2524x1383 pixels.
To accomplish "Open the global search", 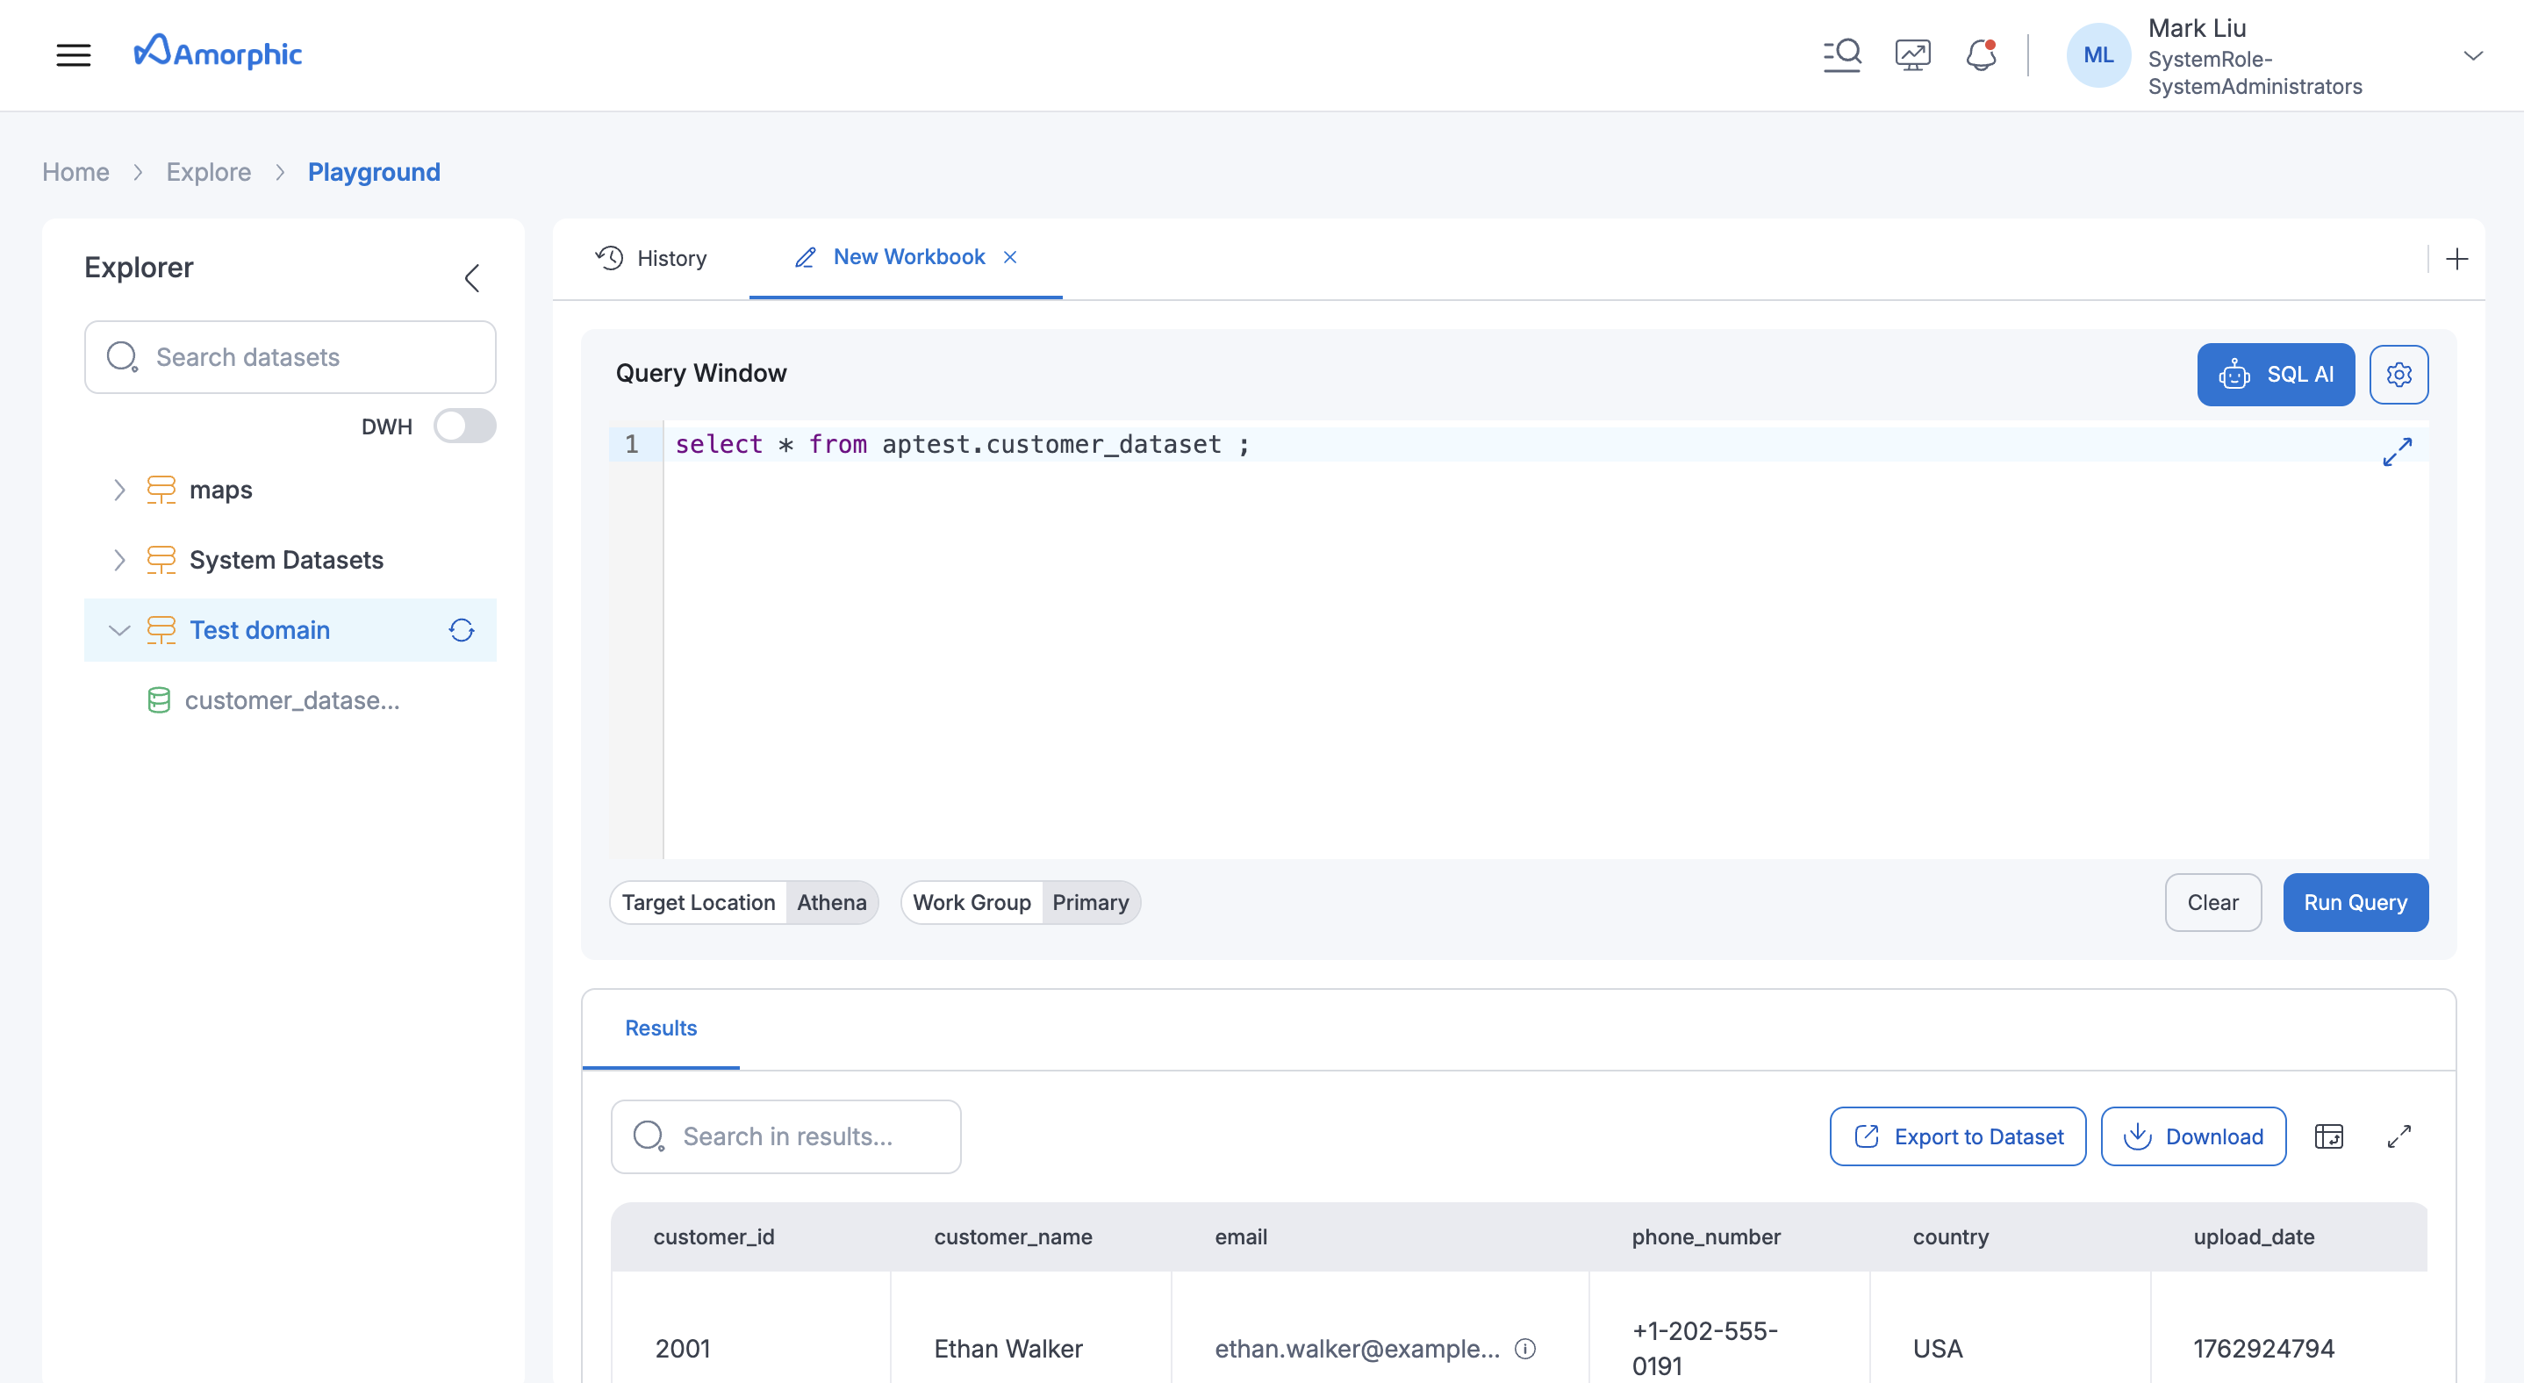I will (x=1842, y=54).
